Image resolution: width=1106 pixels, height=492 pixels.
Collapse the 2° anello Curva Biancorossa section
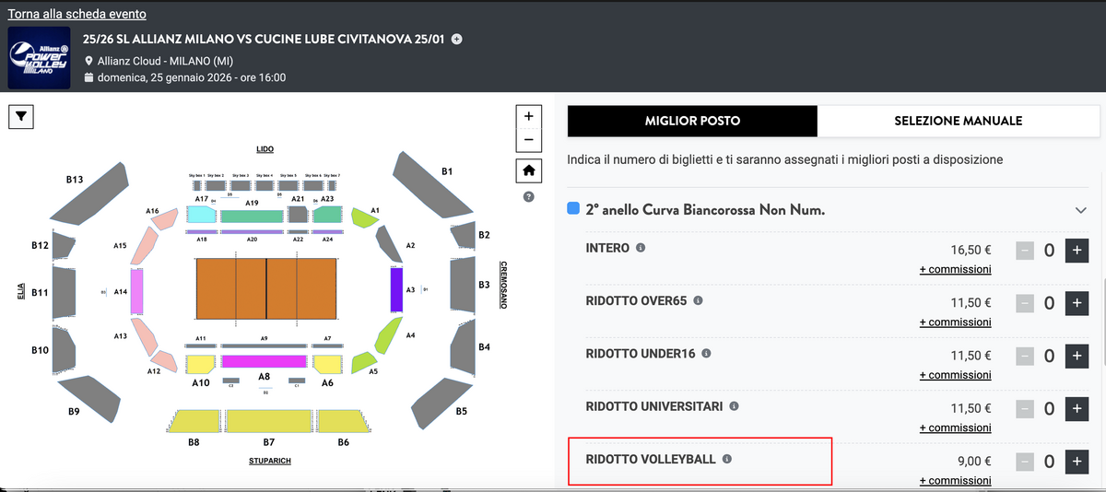pos(1081,210)
